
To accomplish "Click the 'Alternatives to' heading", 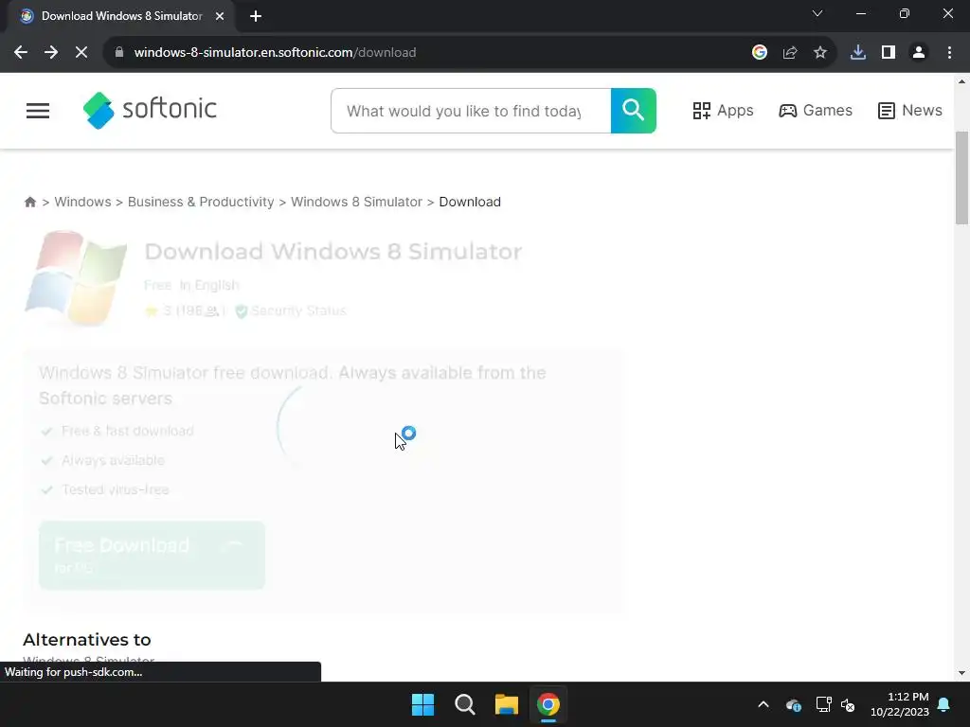I will (x=86, y=640).
